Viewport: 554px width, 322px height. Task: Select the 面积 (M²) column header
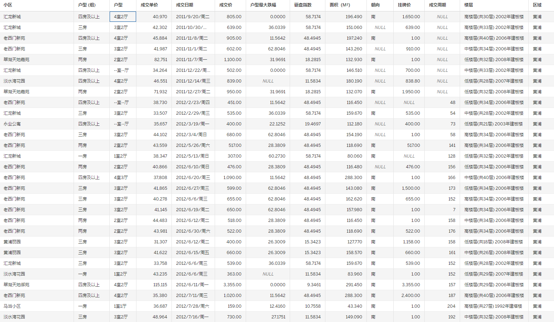[x=340, y=5]
